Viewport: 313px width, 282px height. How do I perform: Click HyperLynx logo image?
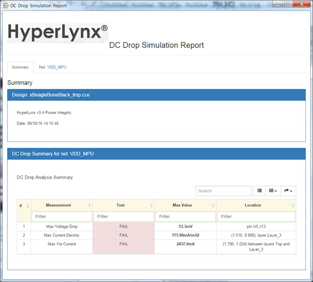58,33
